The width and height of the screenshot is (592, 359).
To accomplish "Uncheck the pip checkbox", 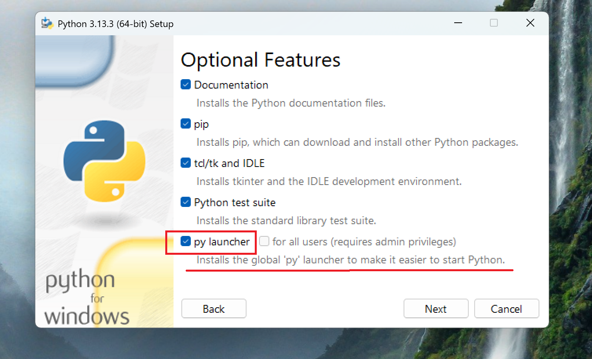I will tap(186, 124).
